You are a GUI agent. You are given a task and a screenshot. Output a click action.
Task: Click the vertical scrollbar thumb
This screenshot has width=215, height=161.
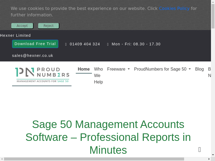point(213,16)
